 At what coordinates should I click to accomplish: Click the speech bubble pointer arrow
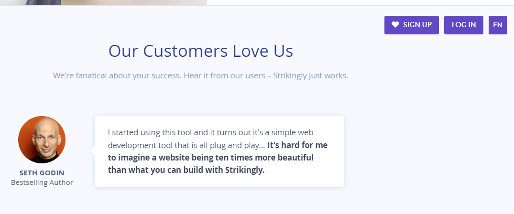(x=92, y=151)
